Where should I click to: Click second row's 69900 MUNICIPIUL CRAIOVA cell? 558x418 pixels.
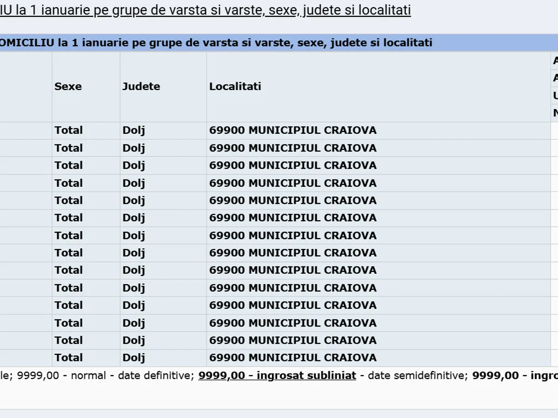pos(292,148)
